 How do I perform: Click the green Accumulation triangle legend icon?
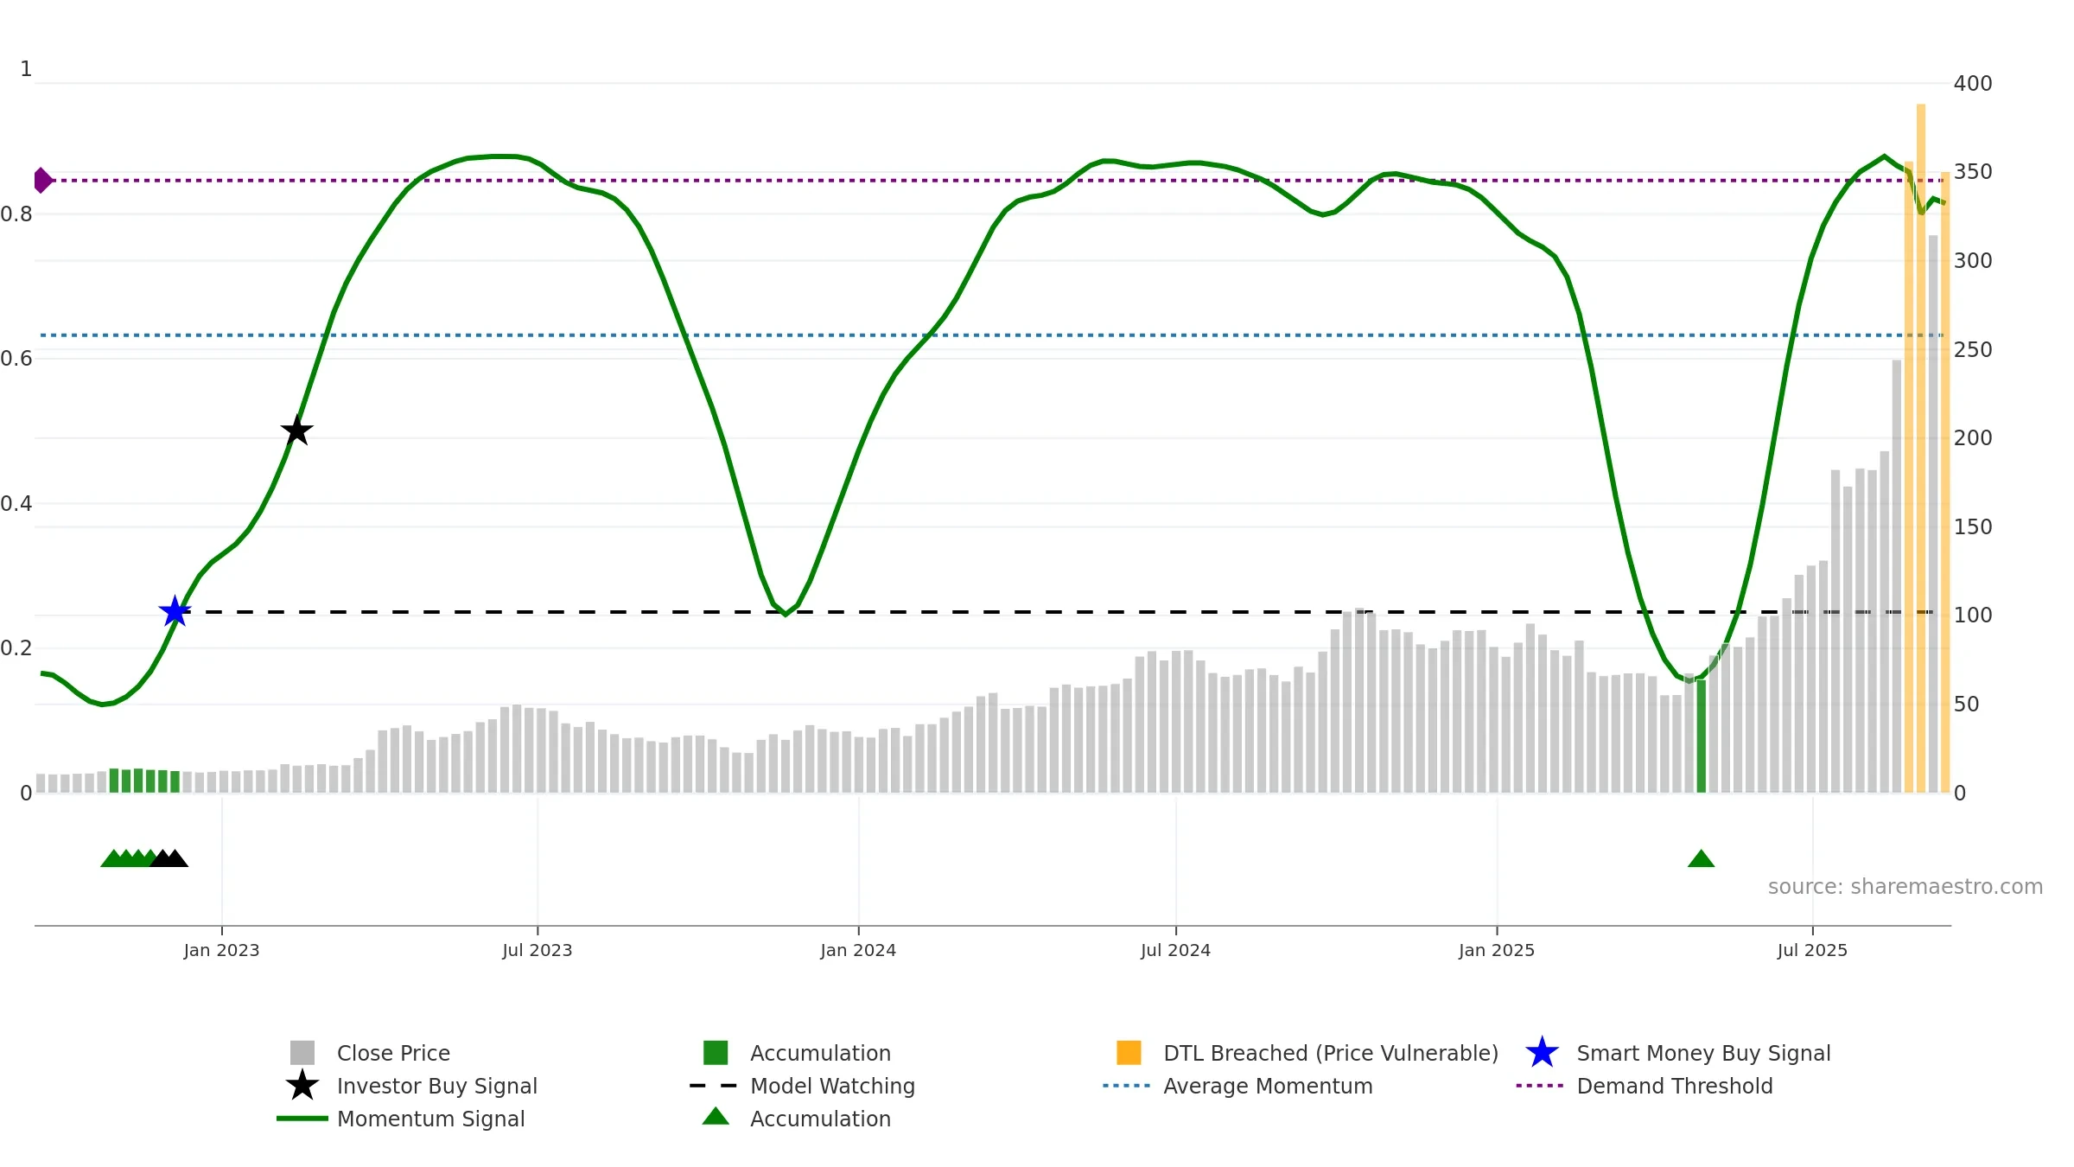716,1117
